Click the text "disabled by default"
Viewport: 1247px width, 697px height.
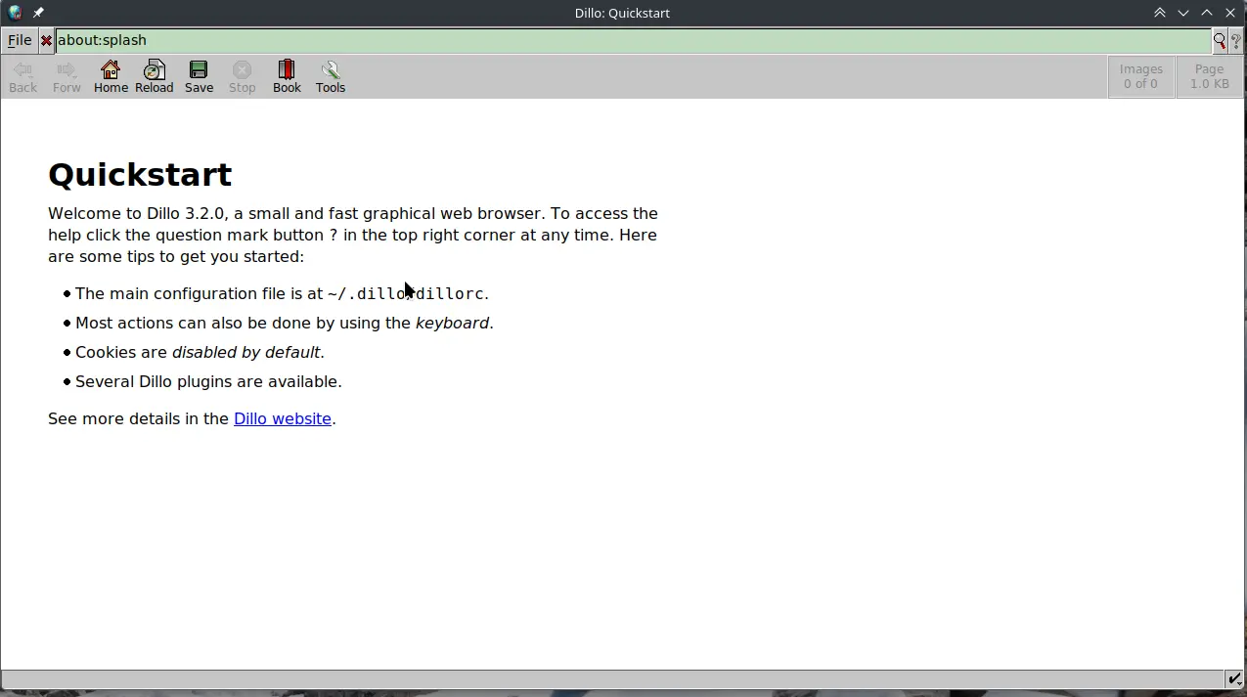click(x=246, y=352)
